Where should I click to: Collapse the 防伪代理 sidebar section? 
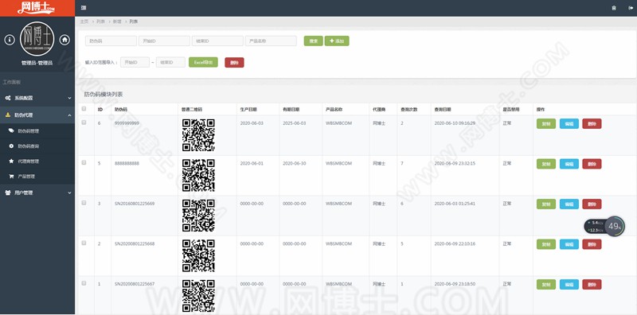coord(37,115)
